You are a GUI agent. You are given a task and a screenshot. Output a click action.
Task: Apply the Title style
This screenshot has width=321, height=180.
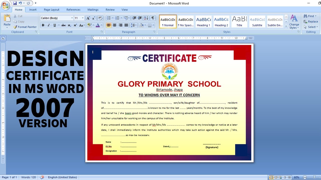(x=239, y=21)
